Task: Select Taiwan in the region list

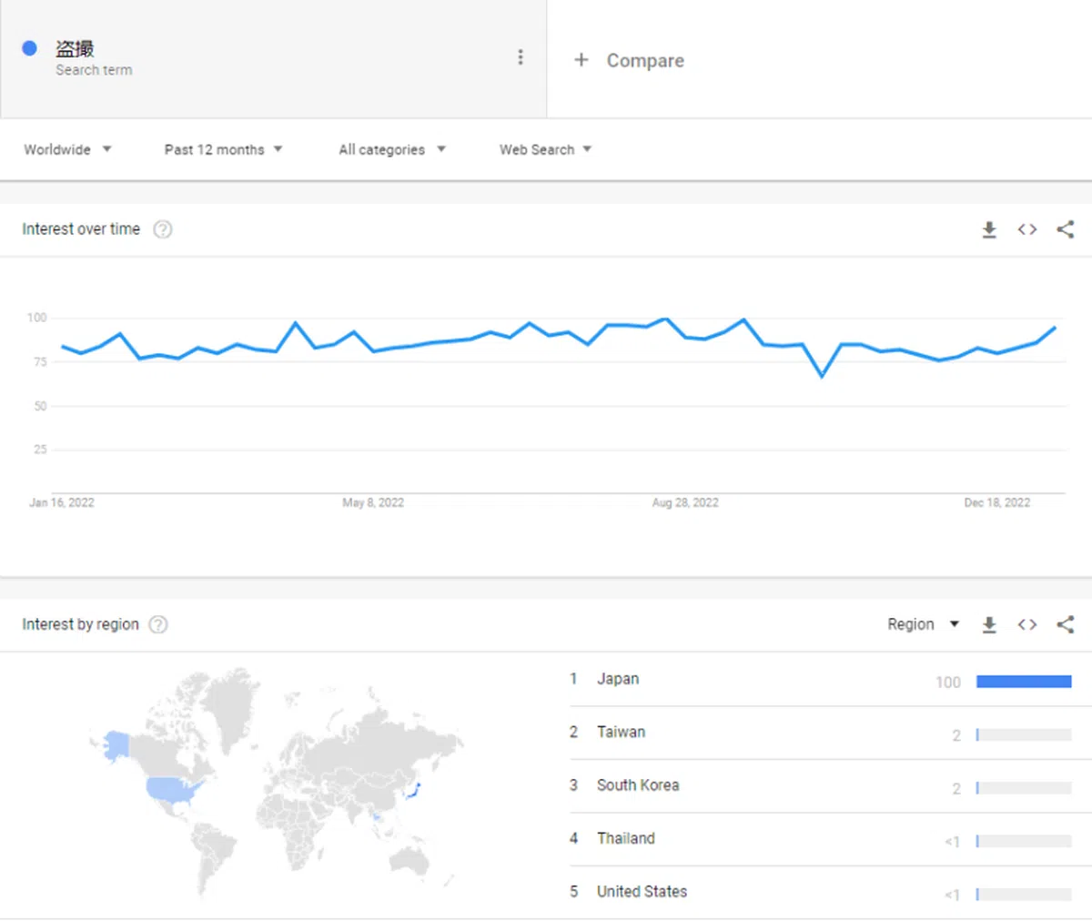Action: point(621,732)
